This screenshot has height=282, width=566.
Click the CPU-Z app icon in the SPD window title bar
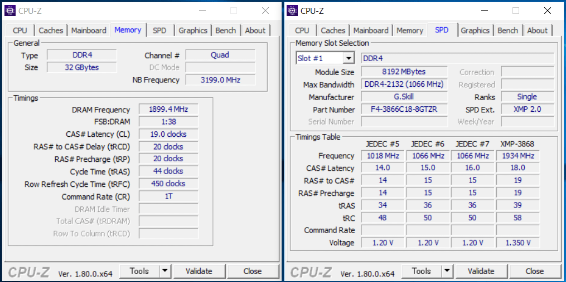(292, 11)
